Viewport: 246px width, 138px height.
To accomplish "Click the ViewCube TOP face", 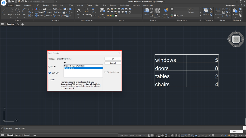I will [x=236, y=39].
